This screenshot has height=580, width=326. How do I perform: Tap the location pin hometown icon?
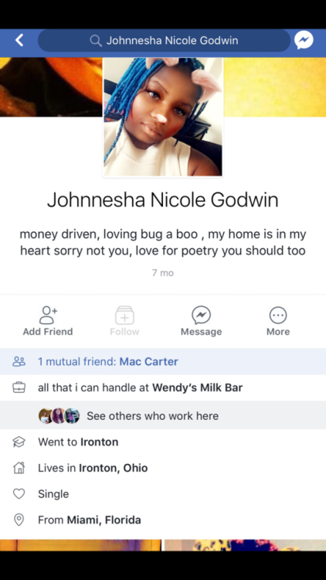coord(19,520)
